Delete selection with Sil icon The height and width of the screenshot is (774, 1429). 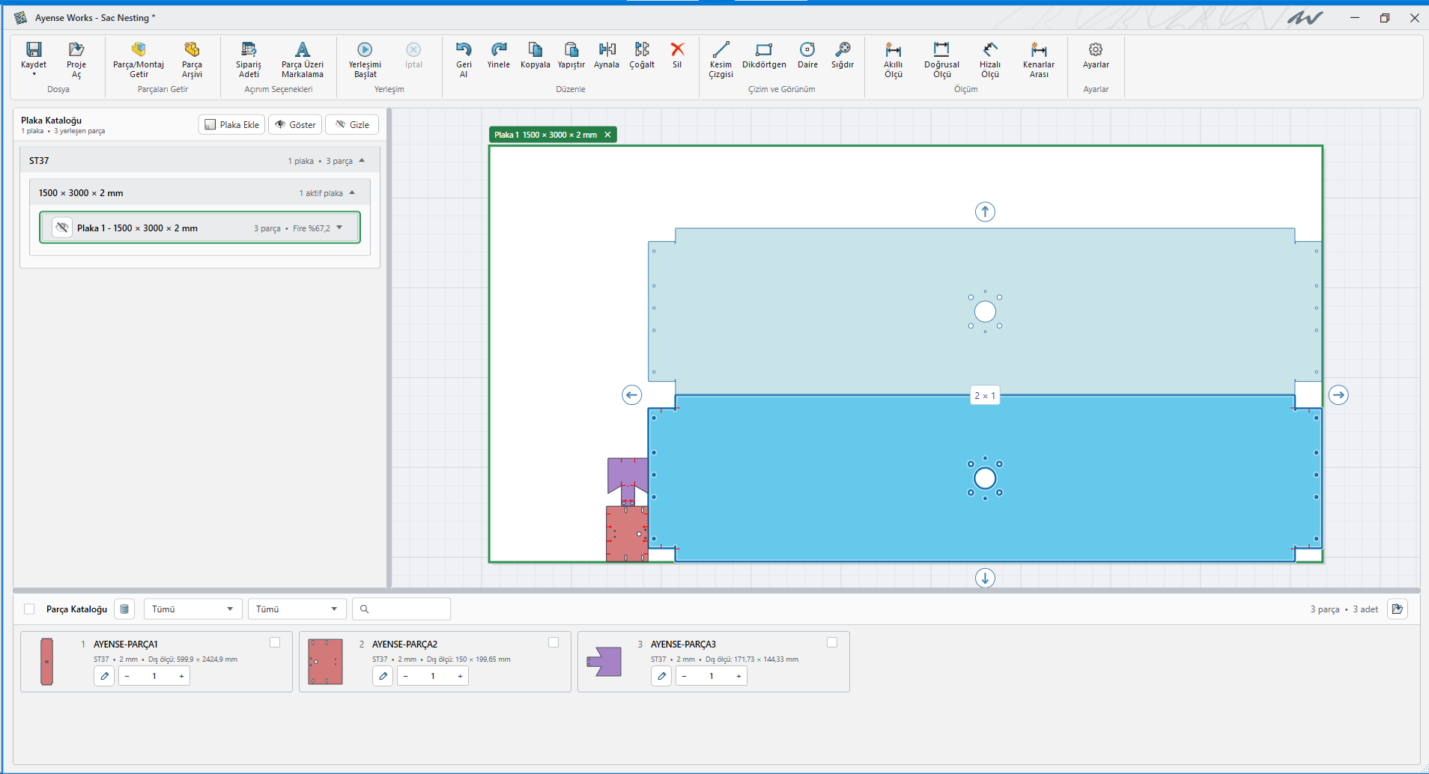[677, 49]
